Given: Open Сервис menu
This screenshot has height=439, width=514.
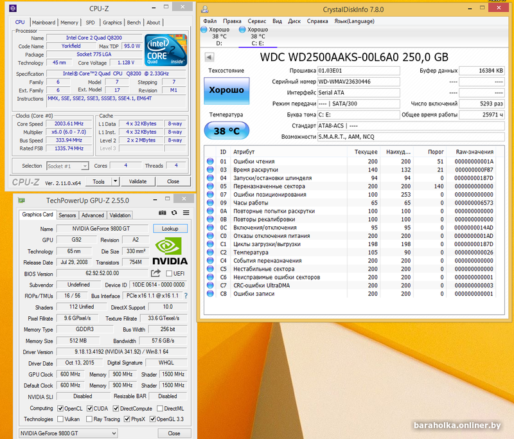Looking at the screenshot, I should tap(256, 21).
